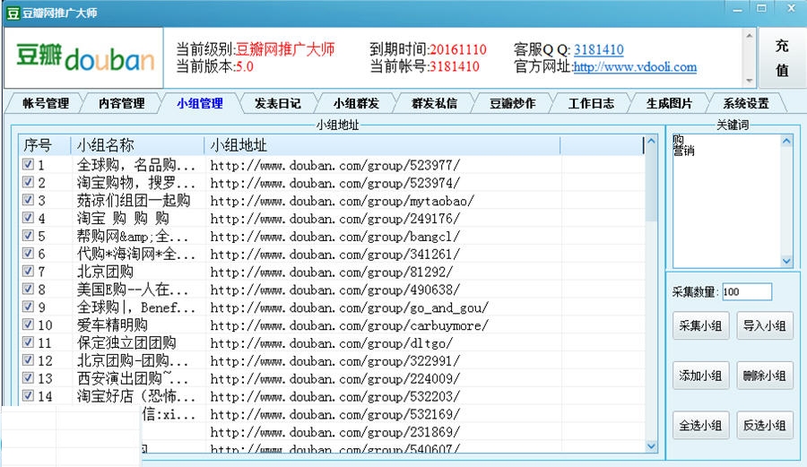Open the 发表日记 tab
The width and height of the screenshot is (807, 467).
click(278, 103)
